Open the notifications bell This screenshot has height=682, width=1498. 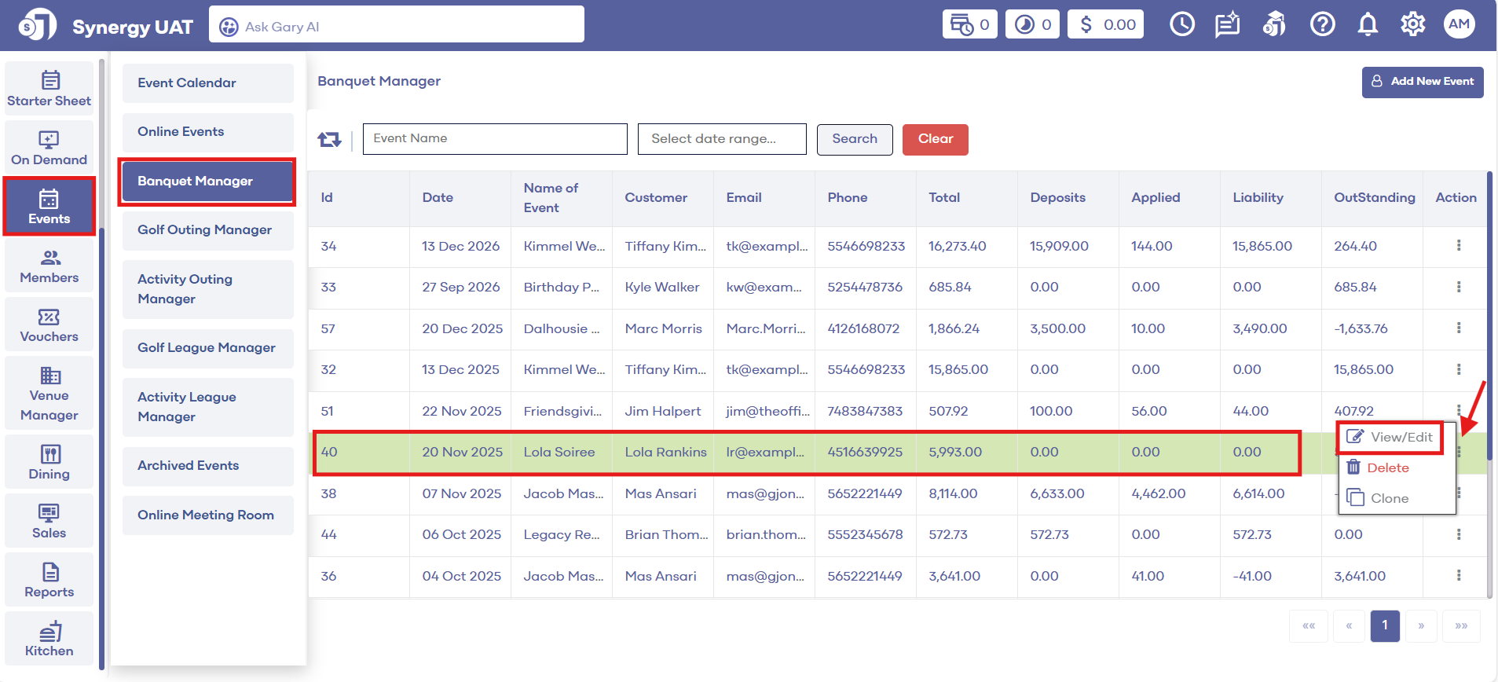pyautogui.click(x=1368, y=25)
